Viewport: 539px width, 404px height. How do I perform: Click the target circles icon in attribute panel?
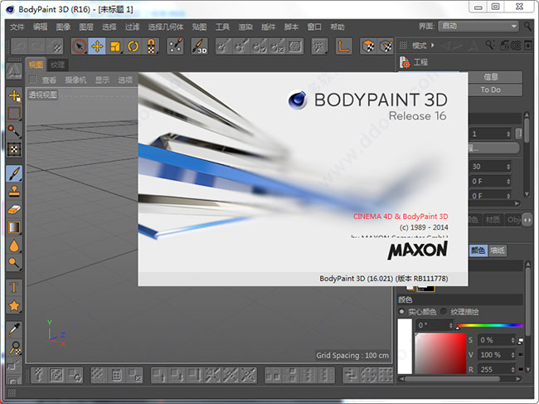tap(516, 46)
